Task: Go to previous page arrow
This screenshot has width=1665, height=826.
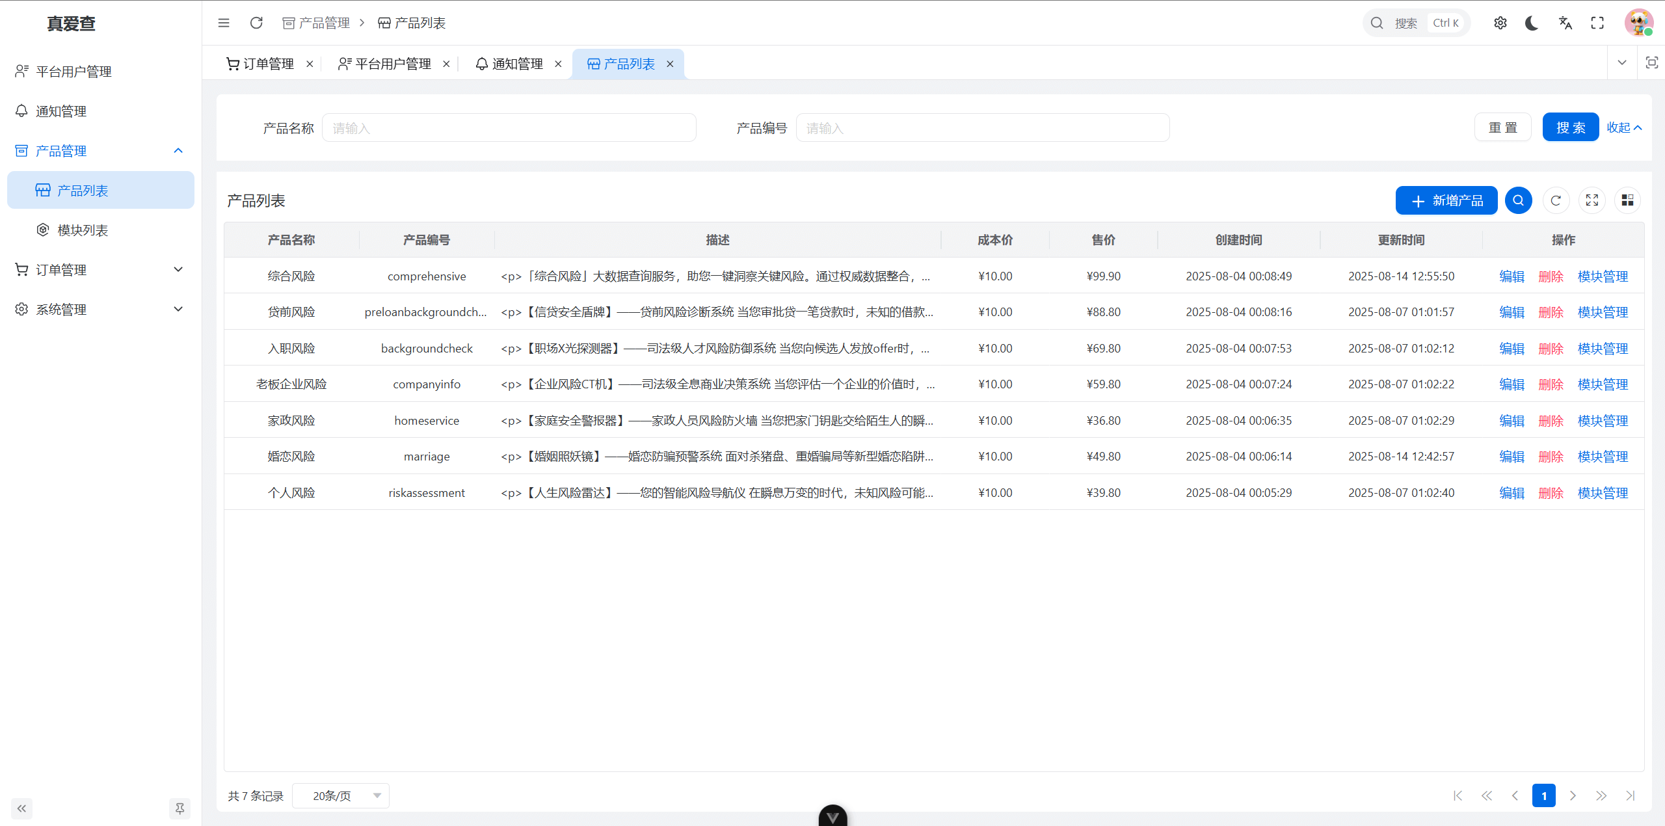Action: [1515, 795]
